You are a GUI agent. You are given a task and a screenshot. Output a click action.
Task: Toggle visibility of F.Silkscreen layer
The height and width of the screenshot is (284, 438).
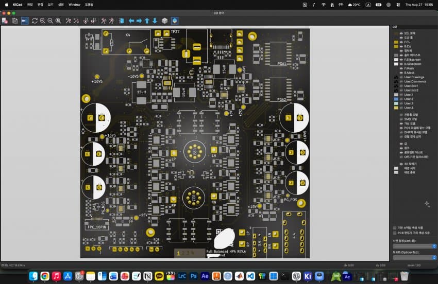click(x=401, y=60)
